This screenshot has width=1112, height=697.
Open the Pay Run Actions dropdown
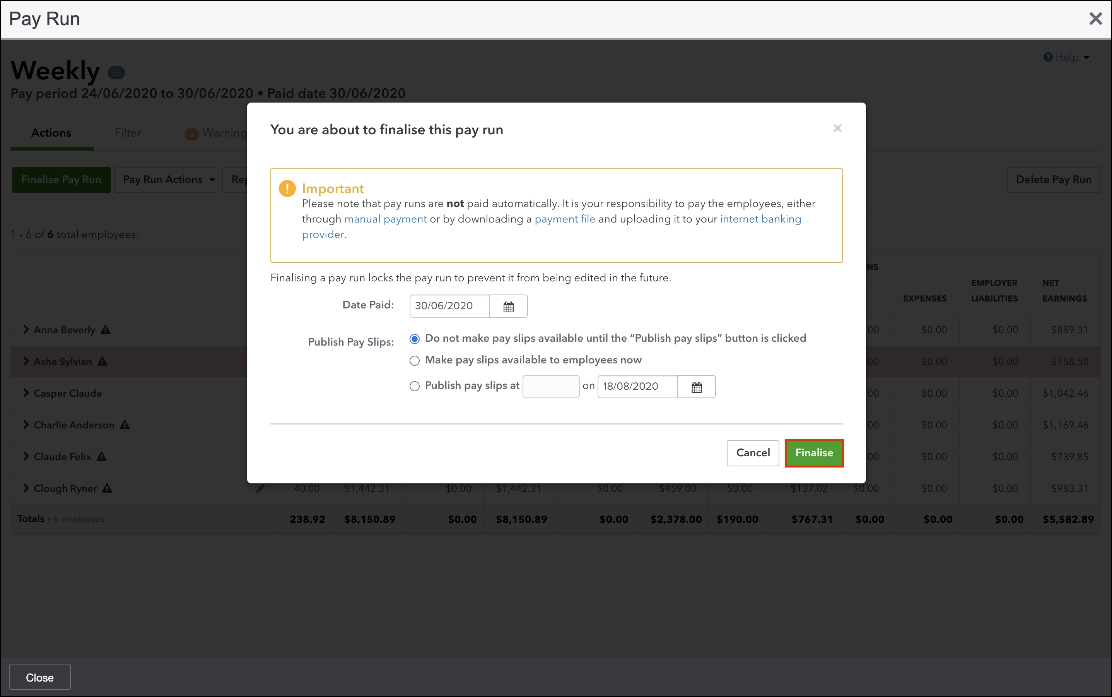tap(166, 180)
